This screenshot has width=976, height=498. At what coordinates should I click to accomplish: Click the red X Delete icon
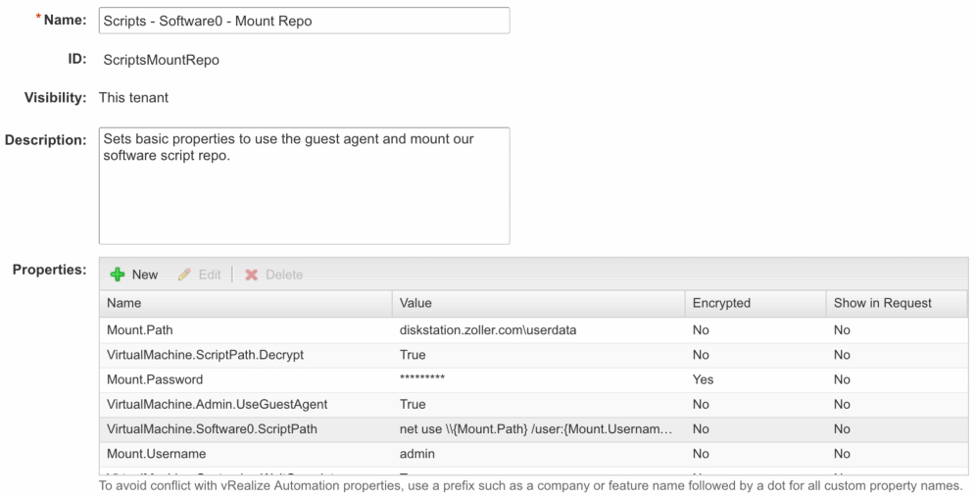[251, 274]
